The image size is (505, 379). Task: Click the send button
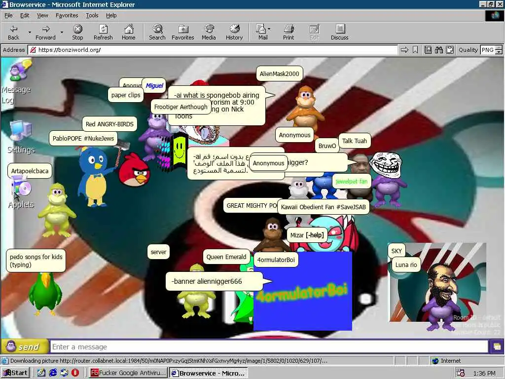[x=25, y=347]
